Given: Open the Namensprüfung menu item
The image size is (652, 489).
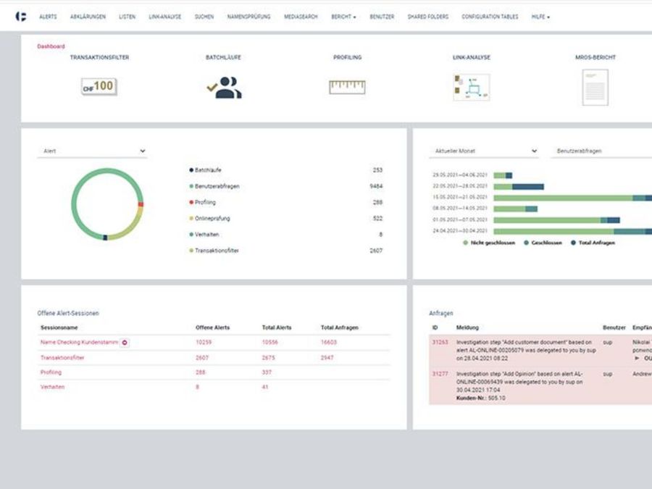Looking at the screenshot, I should [248, 17].
